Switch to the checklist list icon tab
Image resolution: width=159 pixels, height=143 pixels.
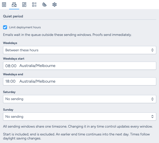point(34,5)
